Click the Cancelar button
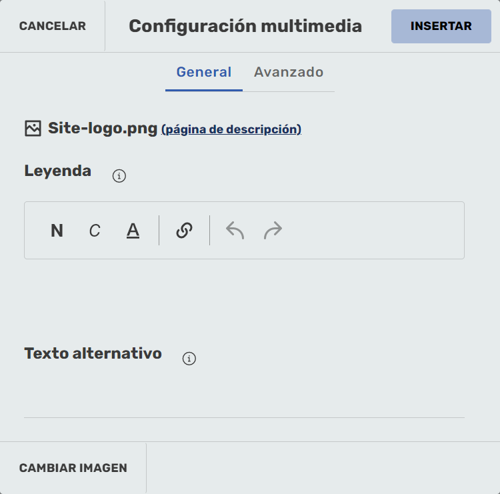Image resolution: width=500 pixels, height=494 pixels. click(x=53, y=26)
